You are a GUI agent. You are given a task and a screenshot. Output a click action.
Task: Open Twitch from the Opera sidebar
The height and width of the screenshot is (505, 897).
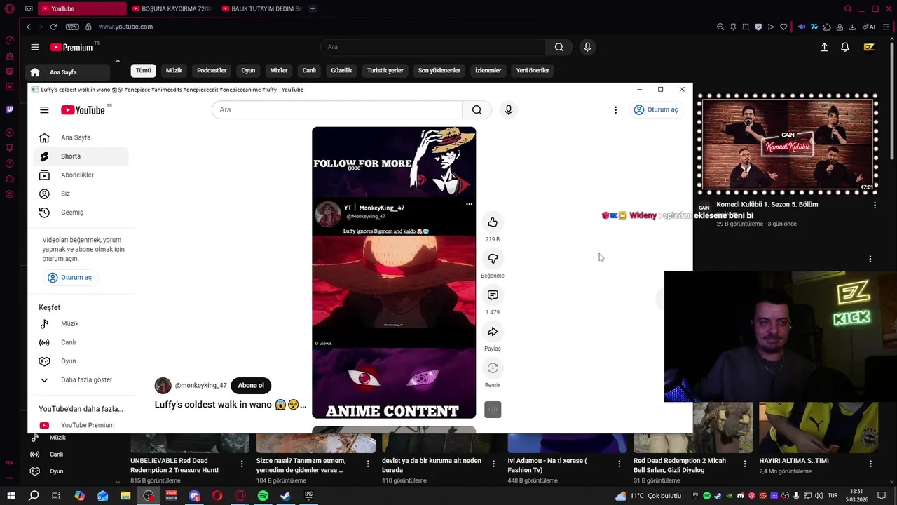point(9,109)
